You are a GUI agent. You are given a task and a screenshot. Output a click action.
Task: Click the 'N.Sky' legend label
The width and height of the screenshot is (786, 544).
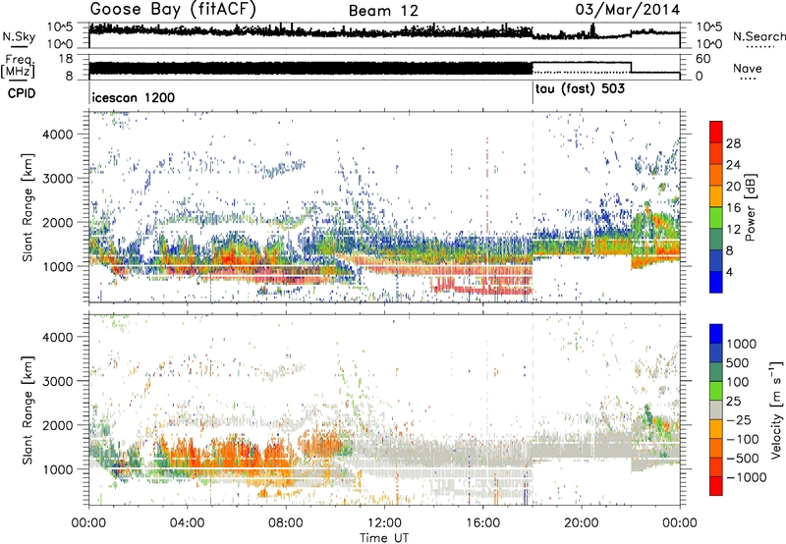pyautogui.click(x=19, y=36)
